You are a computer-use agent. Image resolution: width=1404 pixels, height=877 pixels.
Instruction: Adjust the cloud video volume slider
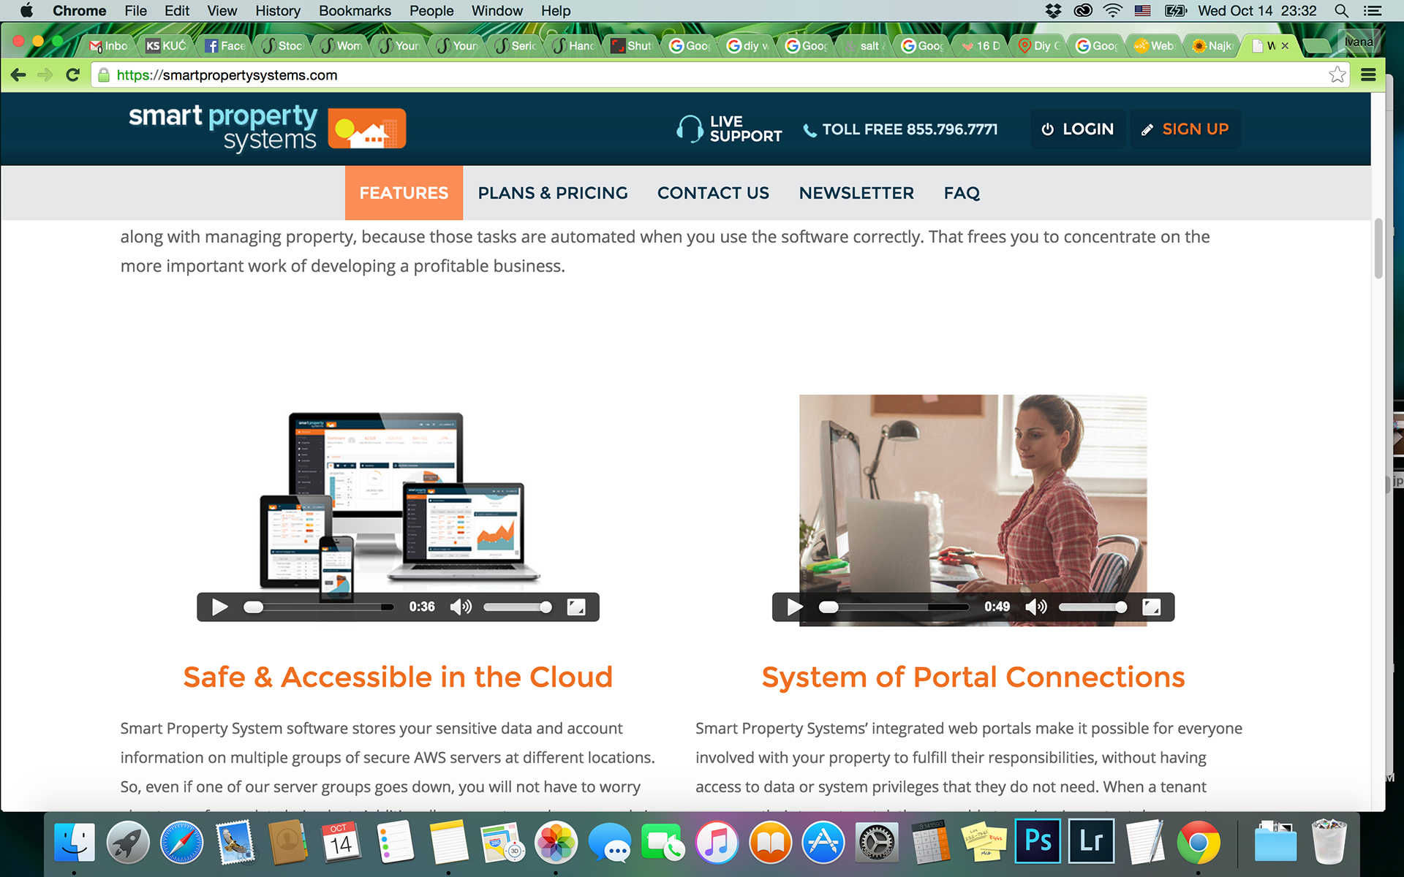518,607
